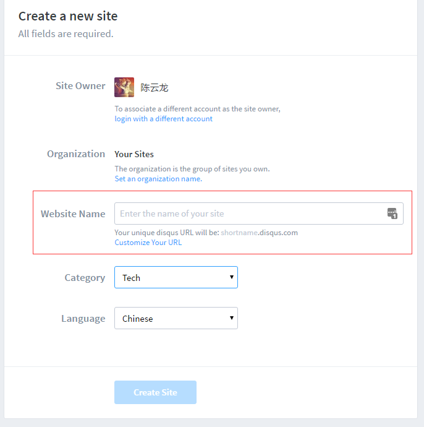Open the Customize Your URL link
Viewport: 424px width, 427px height.
[x=148, y=243]
